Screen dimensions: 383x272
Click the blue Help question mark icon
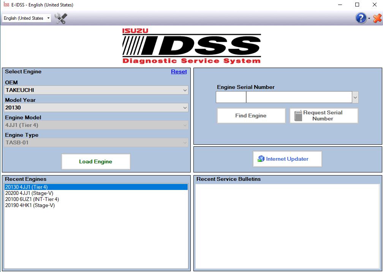[360, 18]
